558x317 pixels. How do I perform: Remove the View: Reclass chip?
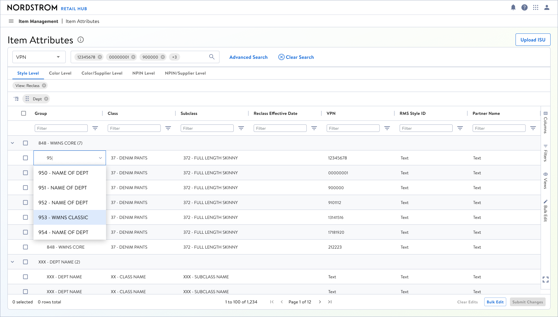click(x=44, y=85)
